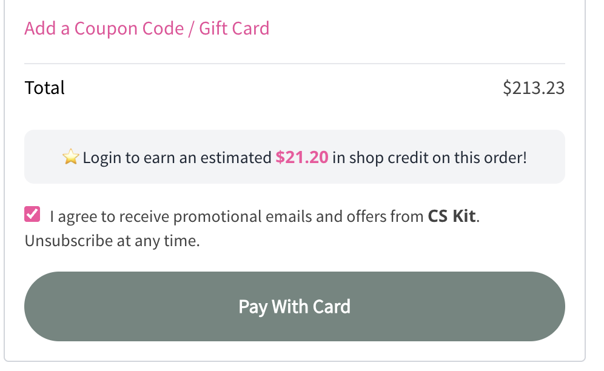
Task: Click the Total label
Action: pyautogui.click(x=44, y=89)
